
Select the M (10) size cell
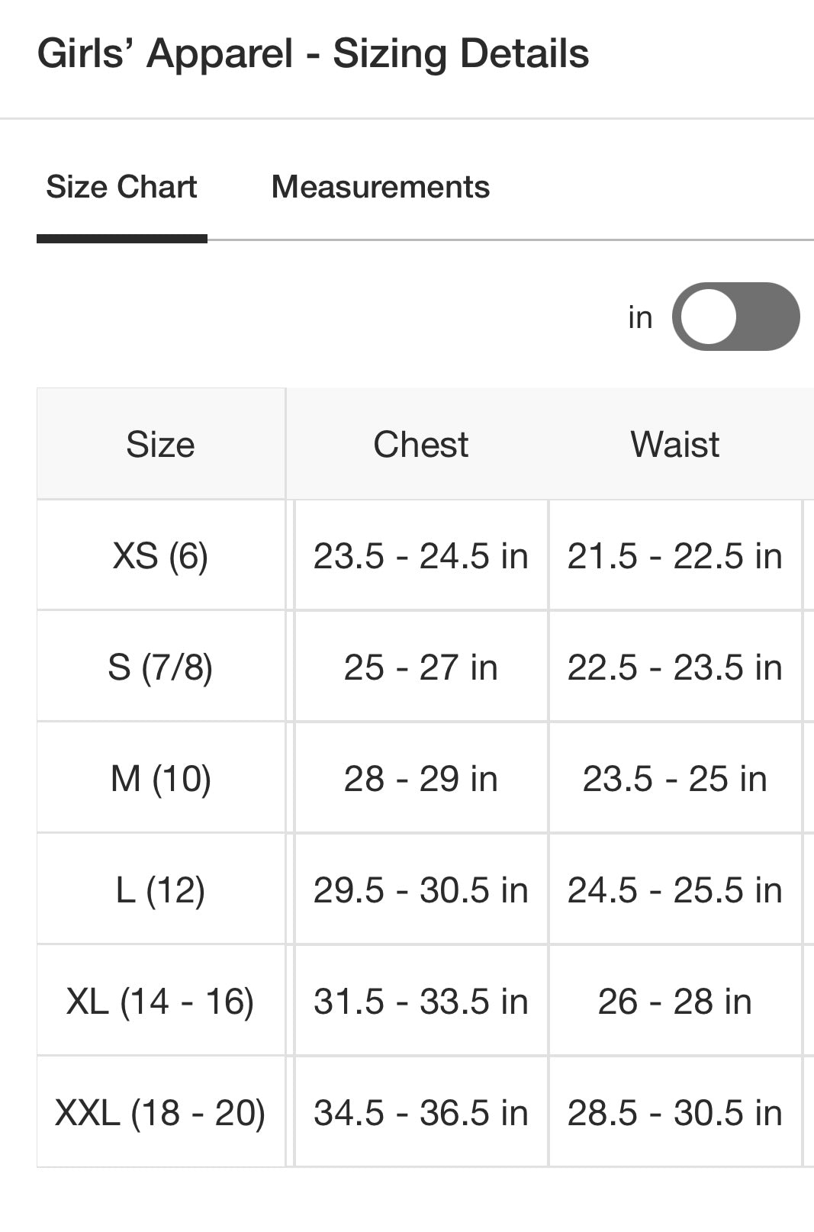(160, 778)
